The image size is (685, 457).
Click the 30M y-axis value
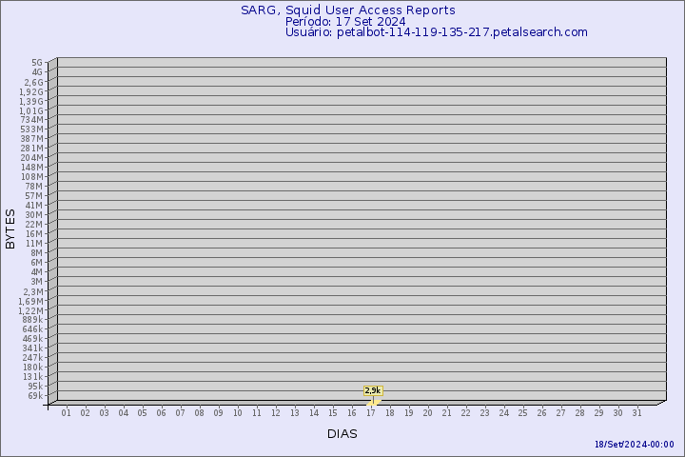(34, 215)
